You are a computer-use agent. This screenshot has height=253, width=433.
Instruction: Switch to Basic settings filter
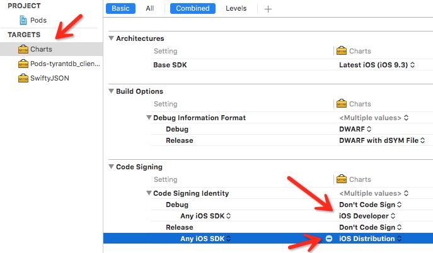click(x=120, y=9)
